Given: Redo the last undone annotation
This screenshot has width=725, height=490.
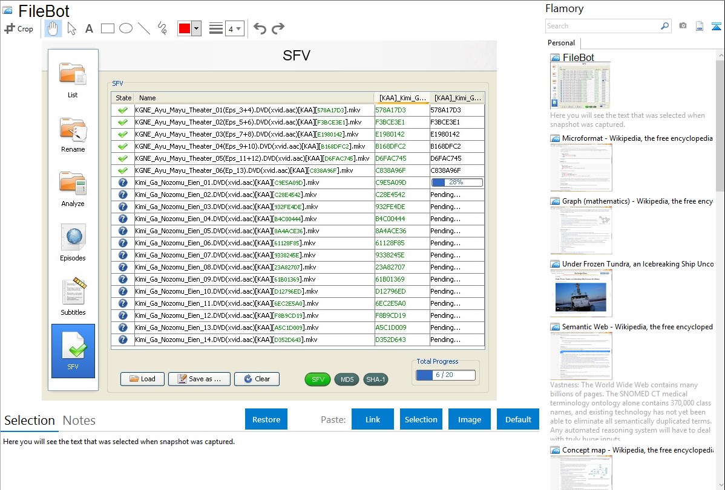Looking at the screenshot, I should click(x=278, y=28).
